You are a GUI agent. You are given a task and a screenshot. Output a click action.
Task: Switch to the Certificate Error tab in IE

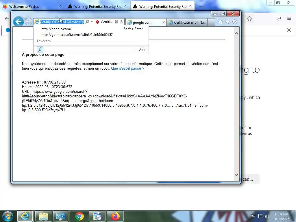(x=187, y=23)
